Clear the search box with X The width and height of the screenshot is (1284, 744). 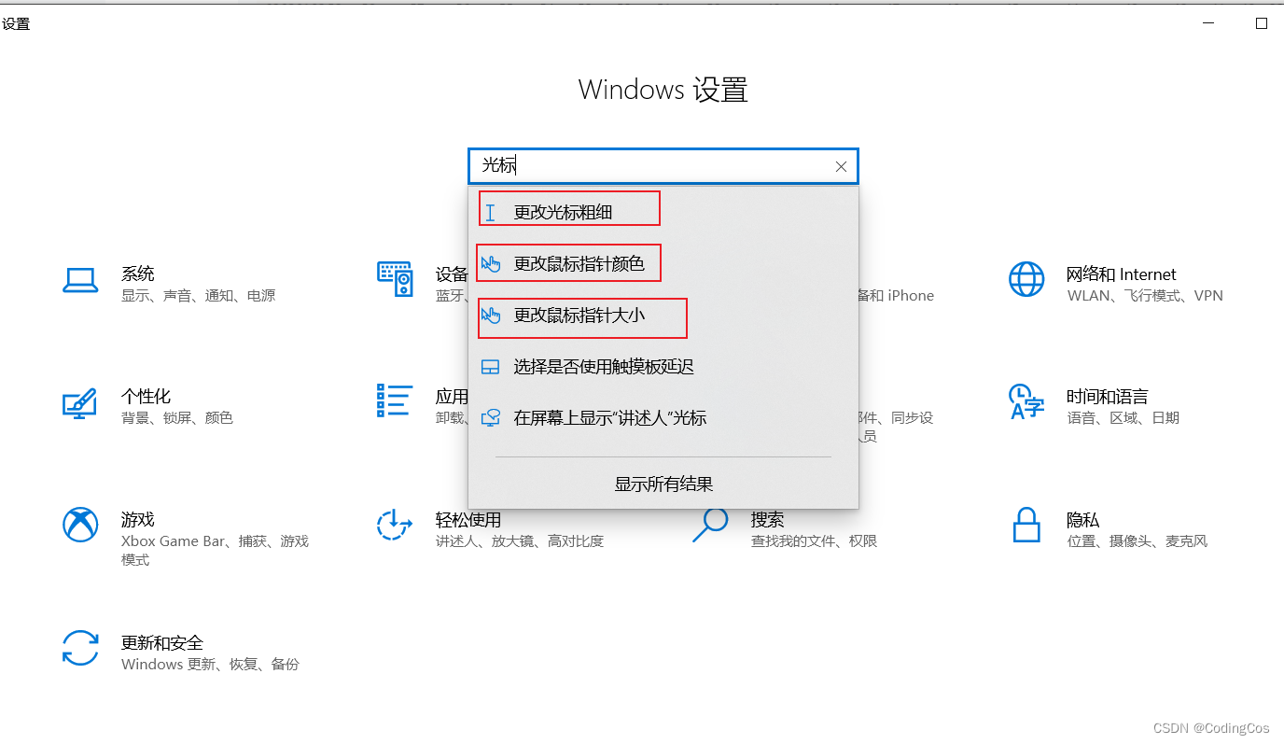pyautogui.click(x=841, y=166)
